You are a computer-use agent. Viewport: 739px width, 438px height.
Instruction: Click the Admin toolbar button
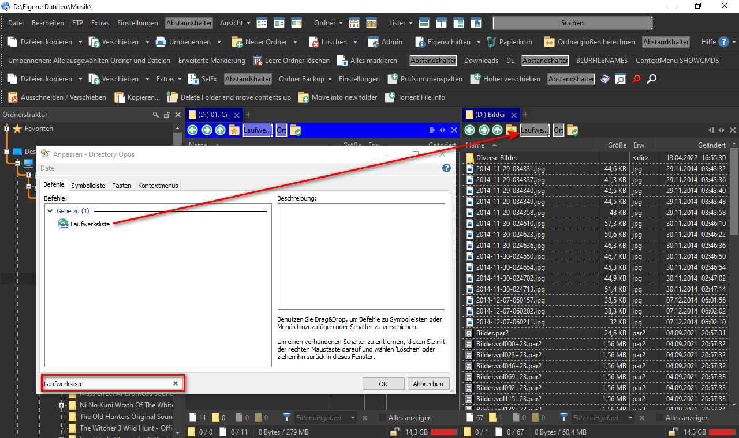click(385, 42)
